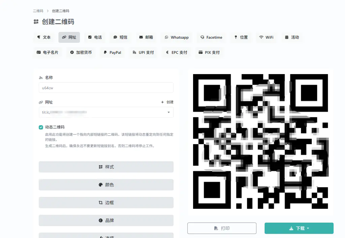
Task: Switch to the 文本 tab
Action: (x=44, y=37)
